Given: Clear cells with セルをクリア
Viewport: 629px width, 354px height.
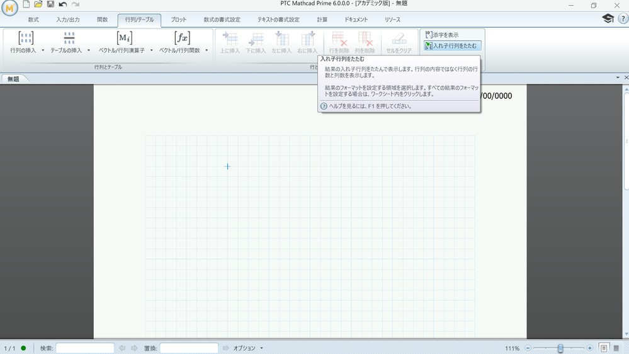Looking at the screenshot, I should pos(399,43).
